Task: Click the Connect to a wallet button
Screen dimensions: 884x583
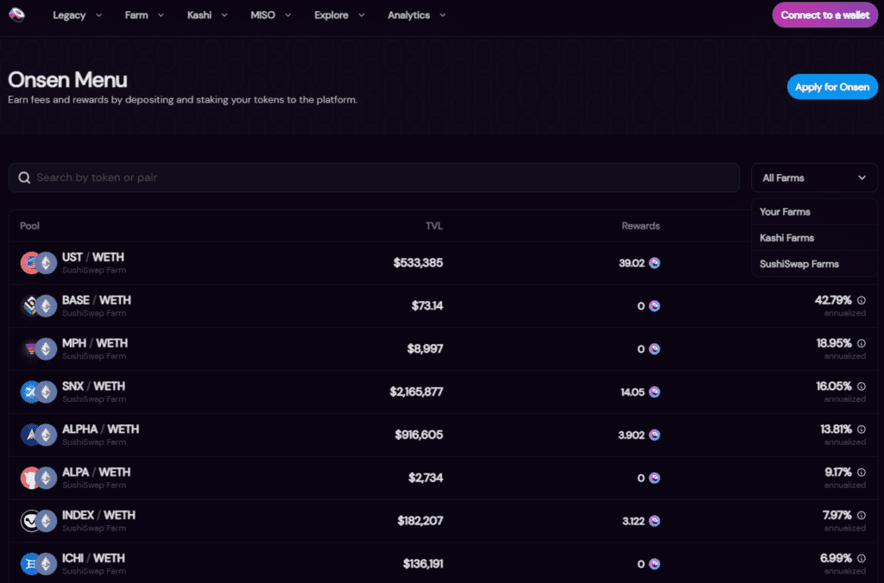Action: coord(824,16)
